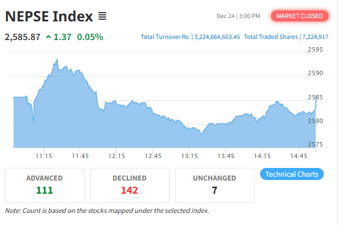This screenshot has height=225, width=338.
Task: Open Technical Charts
Action: pos(291,174)
